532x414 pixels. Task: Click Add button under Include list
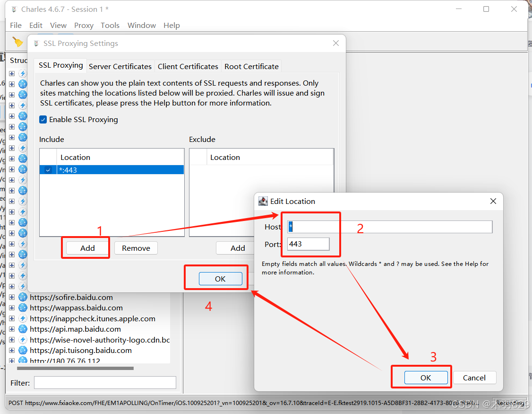[87, 248]
